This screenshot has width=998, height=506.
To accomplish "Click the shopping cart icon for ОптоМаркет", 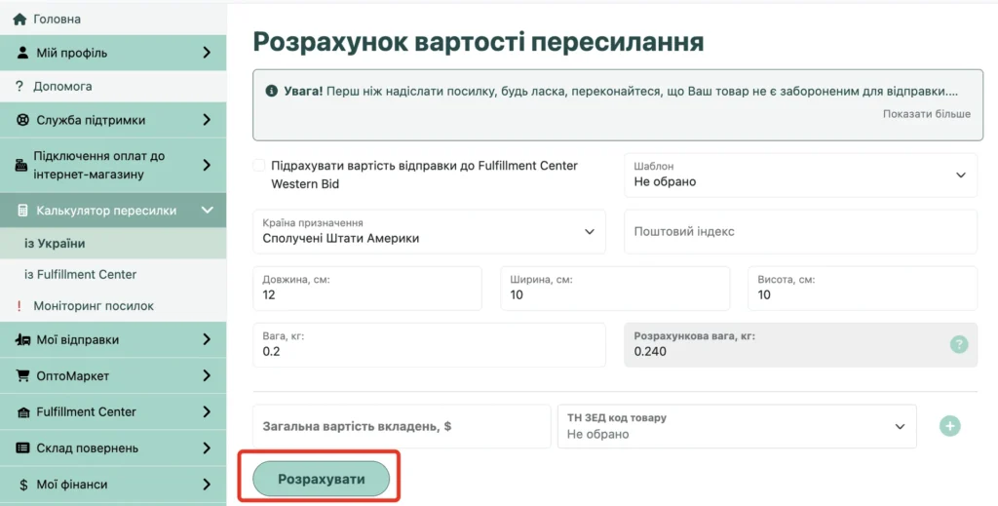I will 23,376.
